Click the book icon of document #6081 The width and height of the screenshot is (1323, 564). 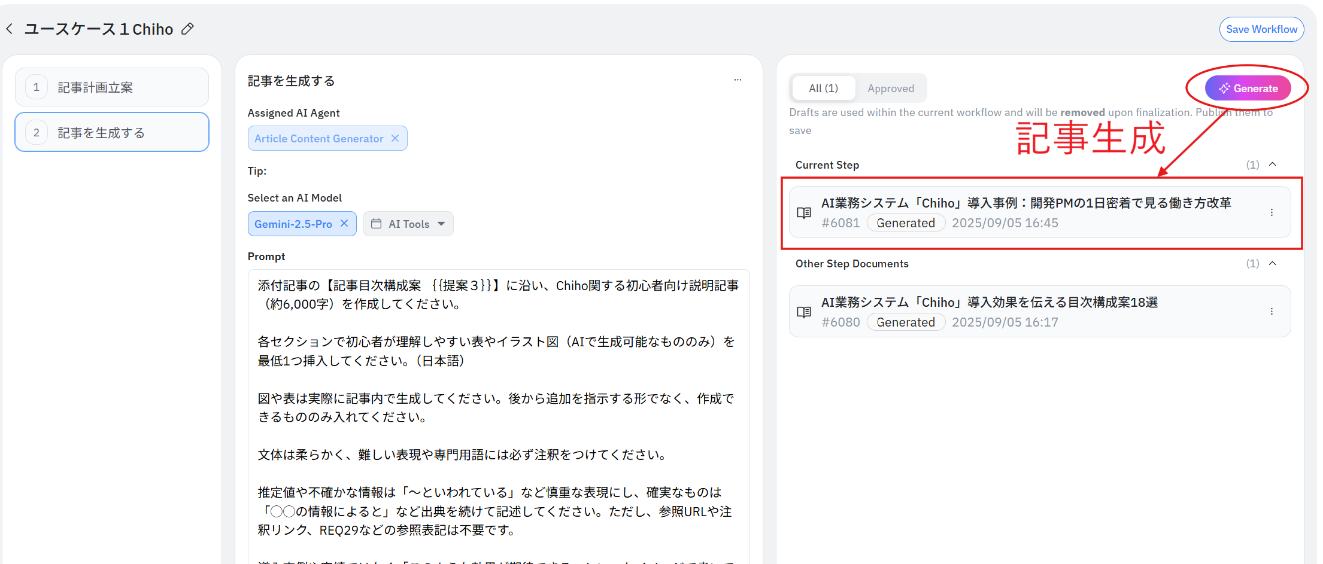804,212
